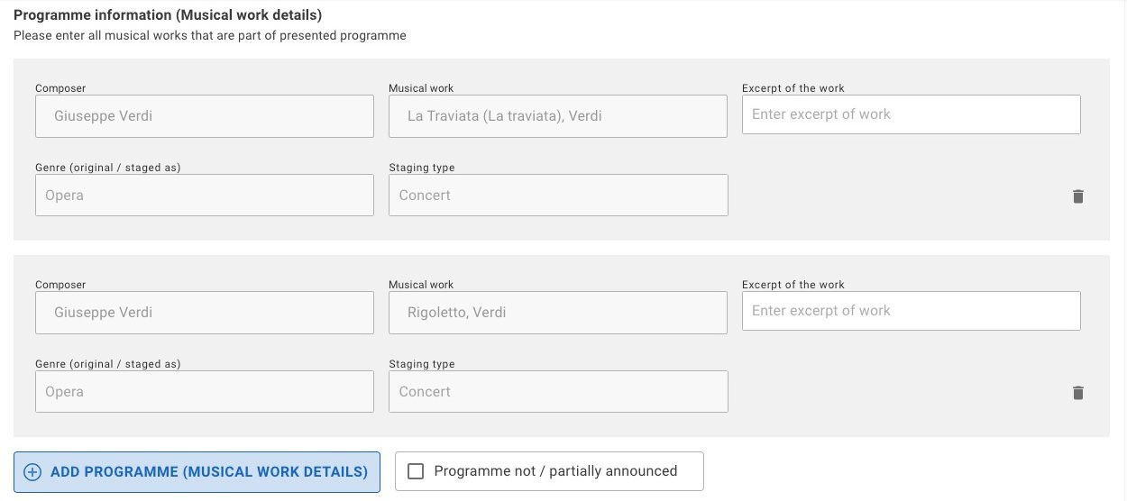Open Musical work field showing La Traviata

558,116
